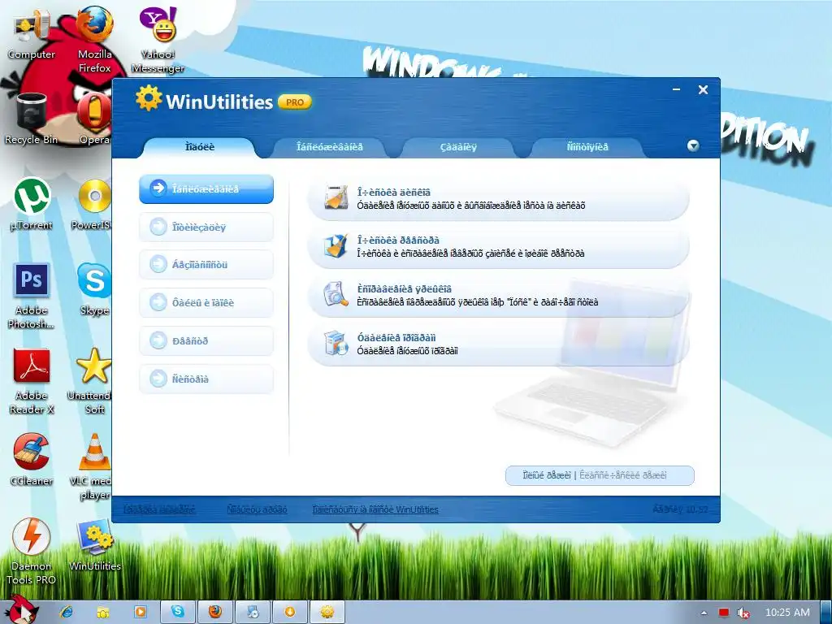Open Windows Media Player taskbar icon
The image size is (832, 624).
(141, 612)
